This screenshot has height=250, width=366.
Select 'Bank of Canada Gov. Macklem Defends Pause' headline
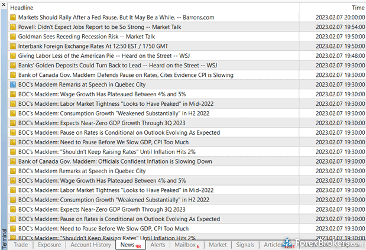(126, 75)
